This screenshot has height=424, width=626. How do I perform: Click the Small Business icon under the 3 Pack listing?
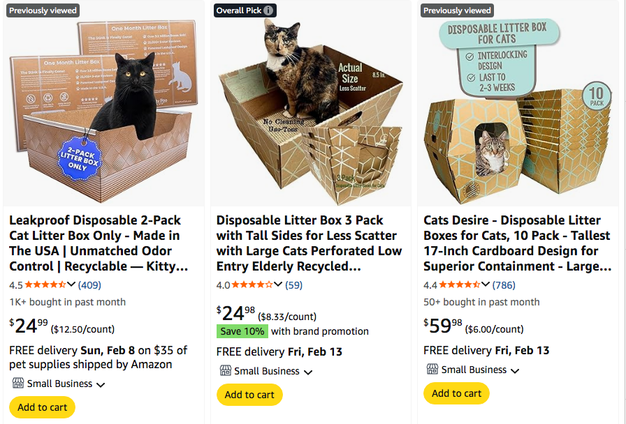tap(225, 371)
